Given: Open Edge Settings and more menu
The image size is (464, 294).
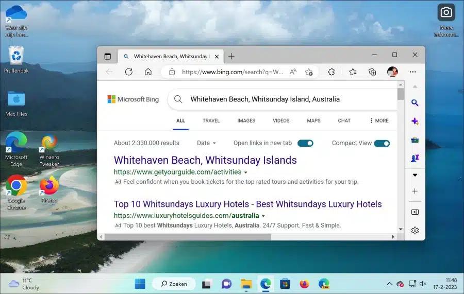Looking at the screenshot, I should click(413, 72).
